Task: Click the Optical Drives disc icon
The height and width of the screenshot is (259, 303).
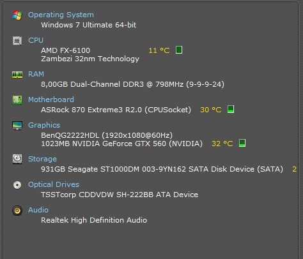Action: tap(17, 185)
